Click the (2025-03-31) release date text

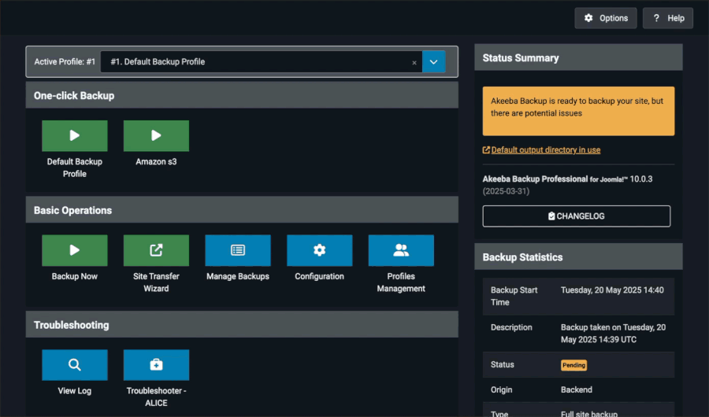pyautogui.click(x=506, y=191)
